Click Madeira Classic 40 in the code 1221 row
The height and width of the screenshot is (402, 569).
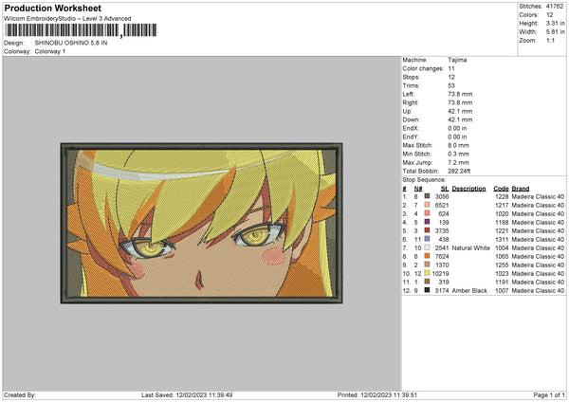538,230
